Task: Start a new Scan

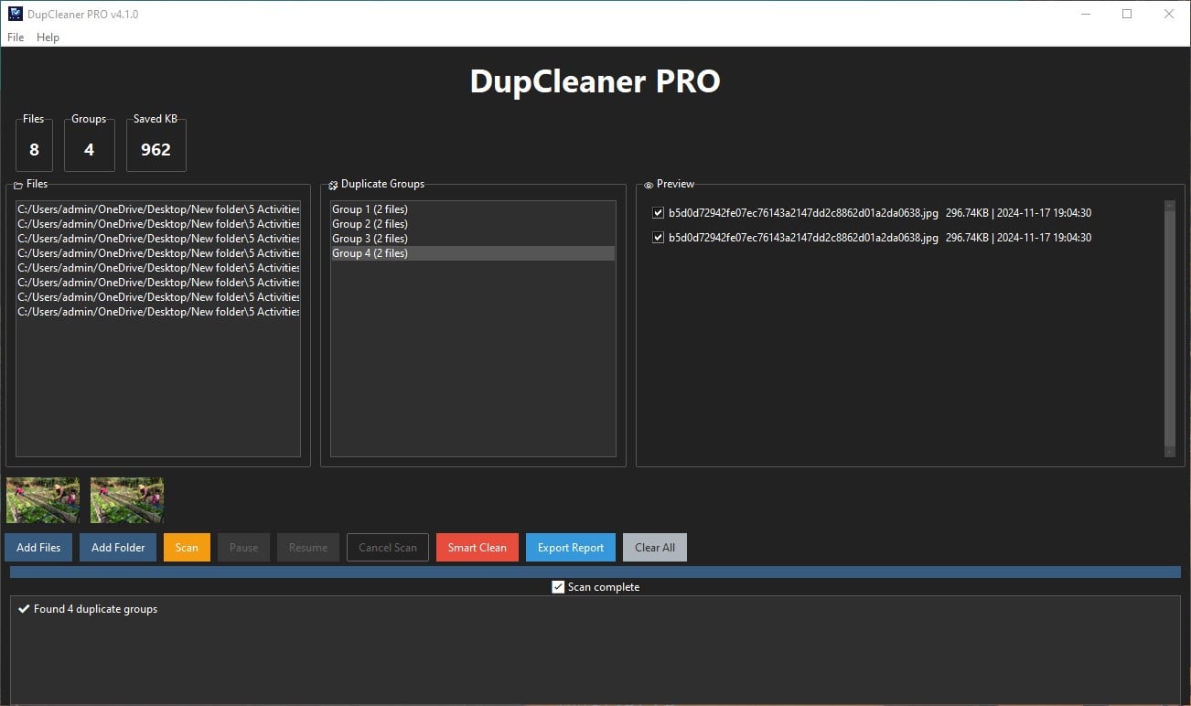Action: coord(187,547)
